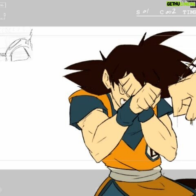Click the scene label "S 01"

click(143, 12)
